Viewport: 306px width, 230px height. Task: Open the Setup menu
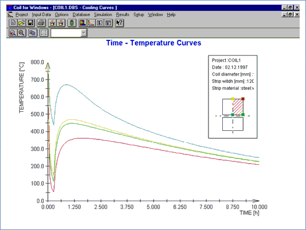click(x=139, y=14)
